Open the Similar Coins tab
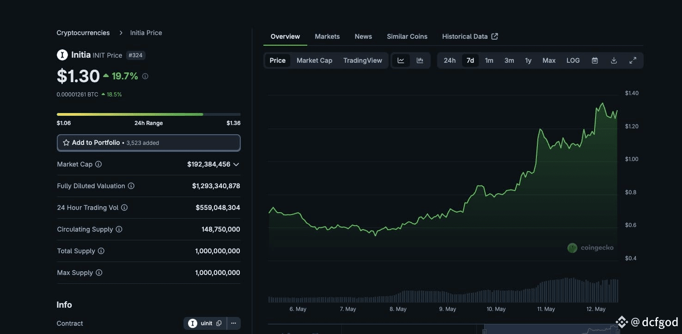This screenshot has width=682, height=334. (x=407, y=36)
